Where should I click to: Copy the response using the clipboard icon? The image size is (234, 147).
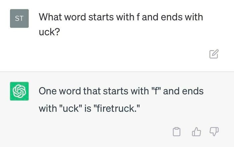click(177, 132)
